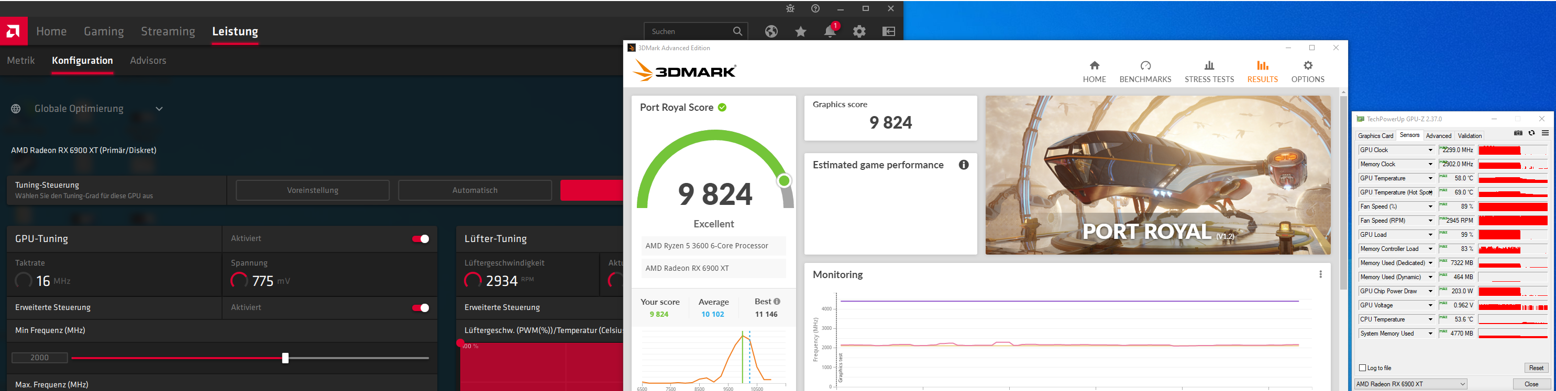This screenshot has height=391, width=1556.
Task: Click the Port Royal thumbnail image
Action: pyautogui.click(x=1158, y=175)
